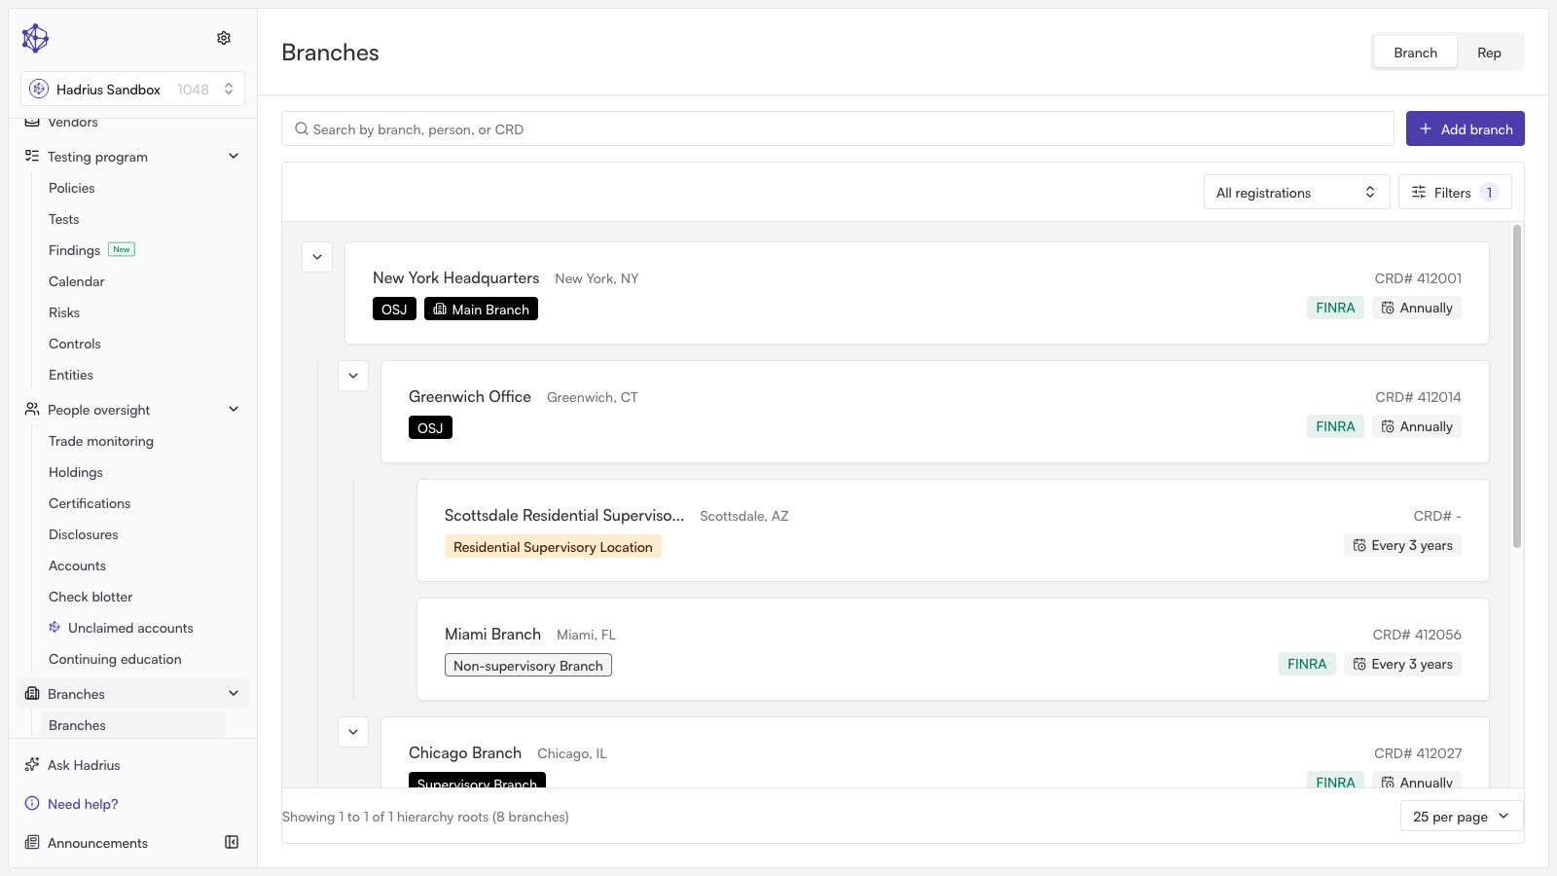1557x876 pixels.
Task: Click the calendar icon on Scottsdale schedule
Action: pos(1359,545)
